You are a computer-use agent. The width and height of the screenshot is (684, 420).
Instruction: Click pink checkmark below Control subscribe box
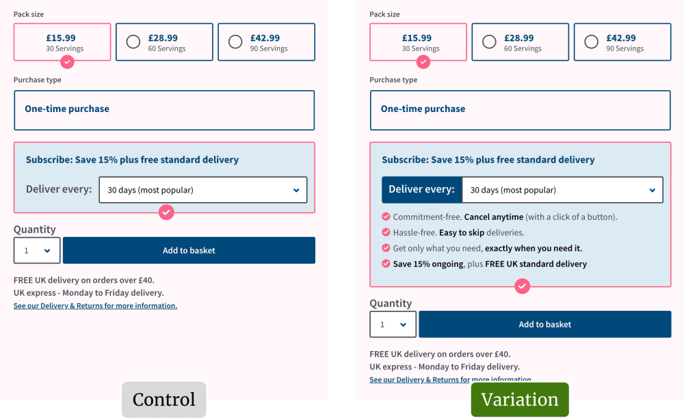tap(166, 212)
